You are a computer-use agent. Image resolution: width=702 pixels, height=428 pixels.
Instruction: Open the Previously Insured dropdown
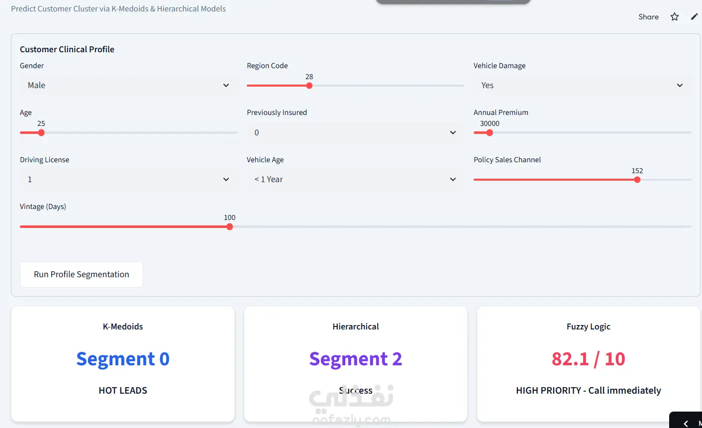(x=355, y=132)
